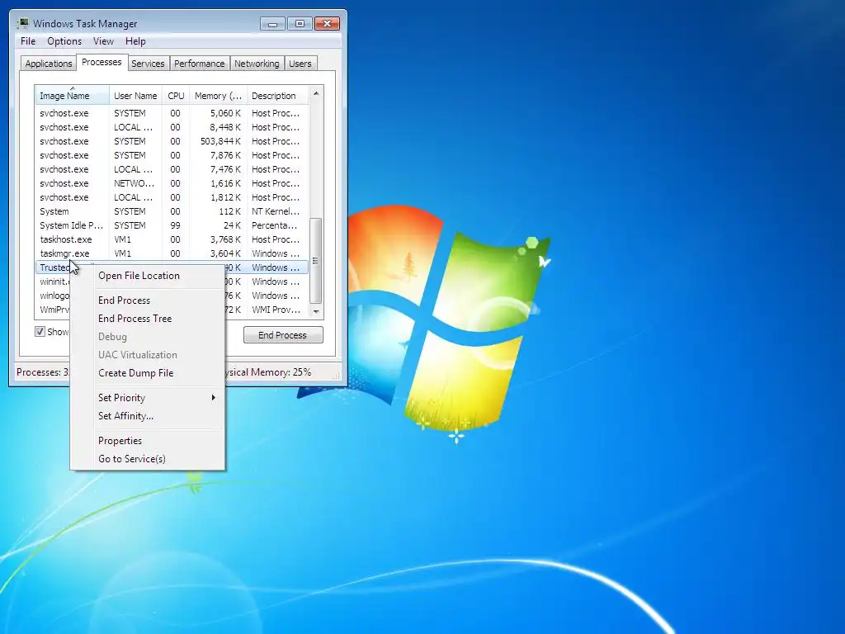Select svchost.exe using 503,844 K memory

click(x=172, y=141)
